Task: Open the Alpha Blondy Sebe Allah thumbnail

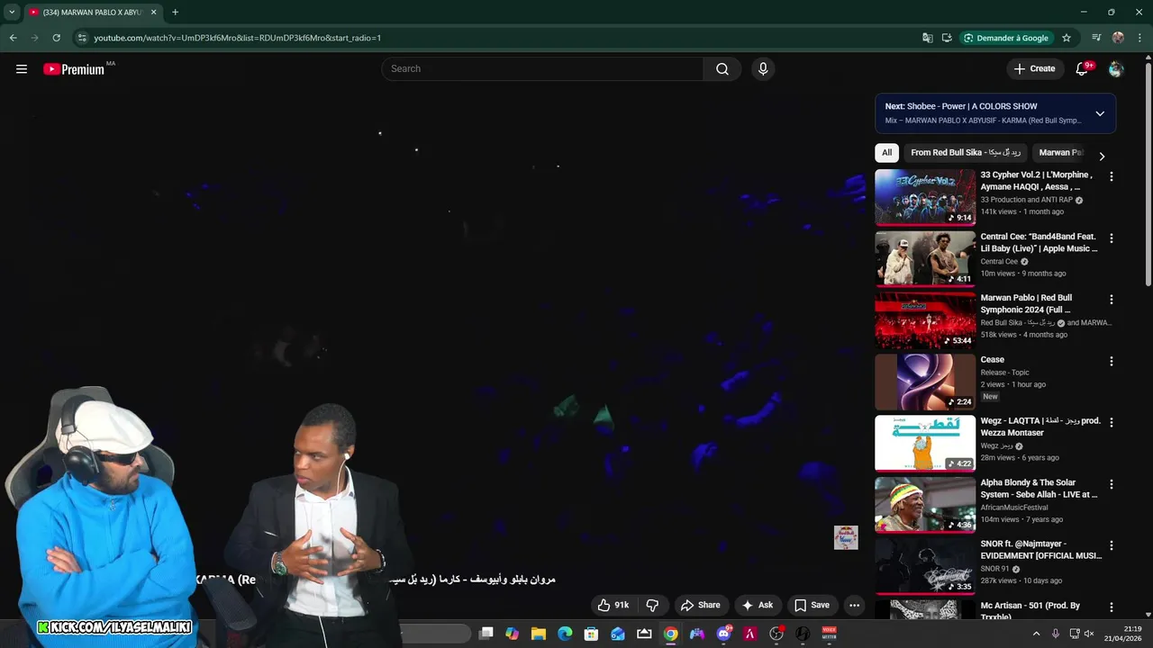Action: [x=925, y=504]
